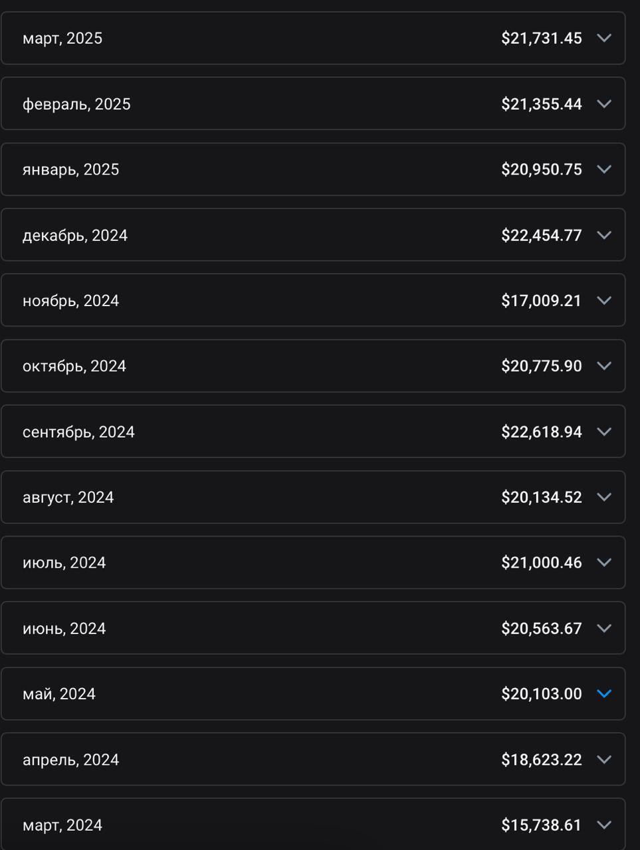Open the июль, 2024 chevron arrow
640x850 pixels.
click(604, 562)
